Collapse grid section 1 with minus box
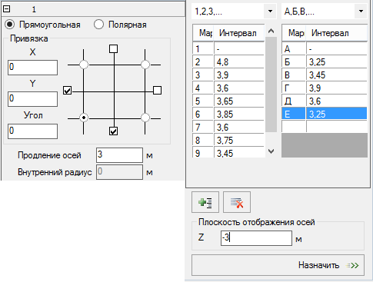373x282 pixels. [6, 9]
